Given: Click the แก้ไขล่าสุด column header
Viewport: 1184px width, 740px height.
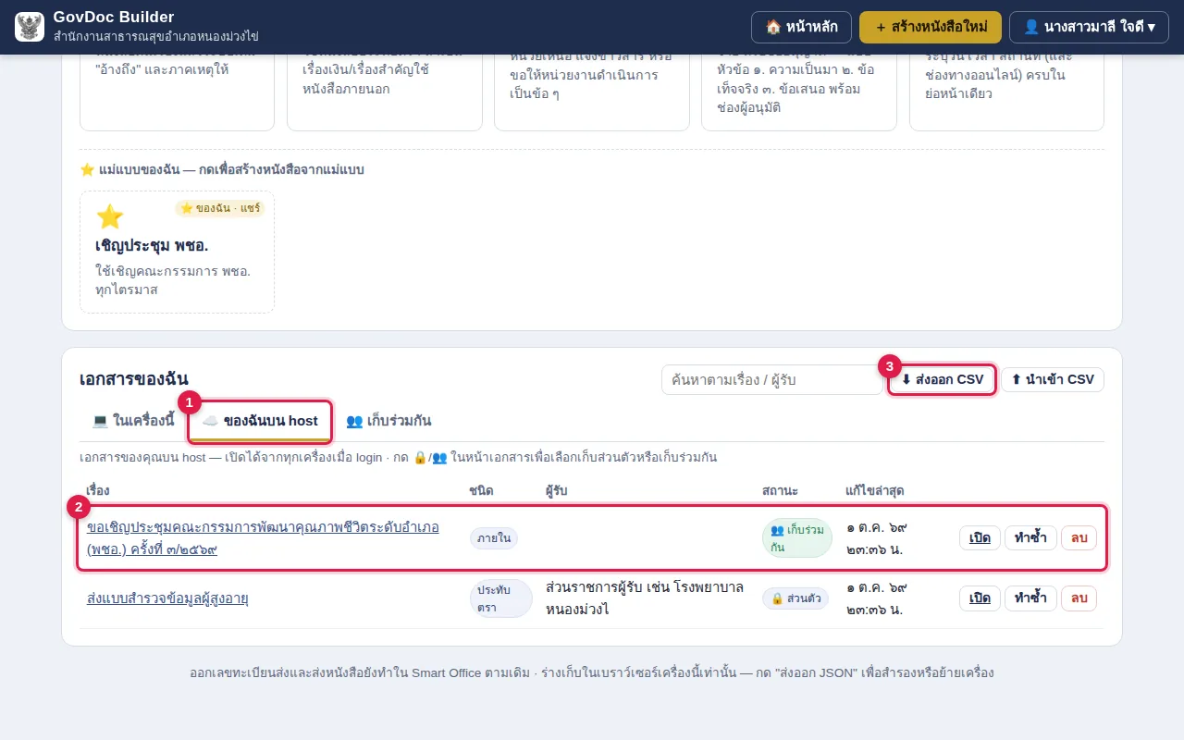Looking at the screenshot, I should pos(874,490).
